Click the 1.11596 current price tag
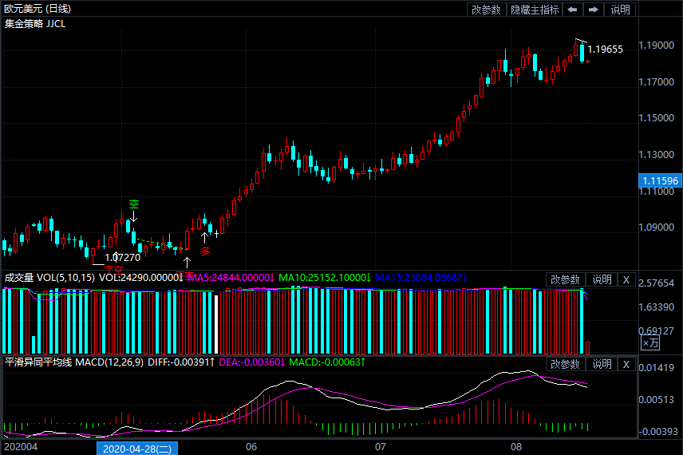 (659, 181)
